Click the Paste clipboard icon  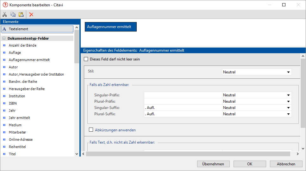21,14
